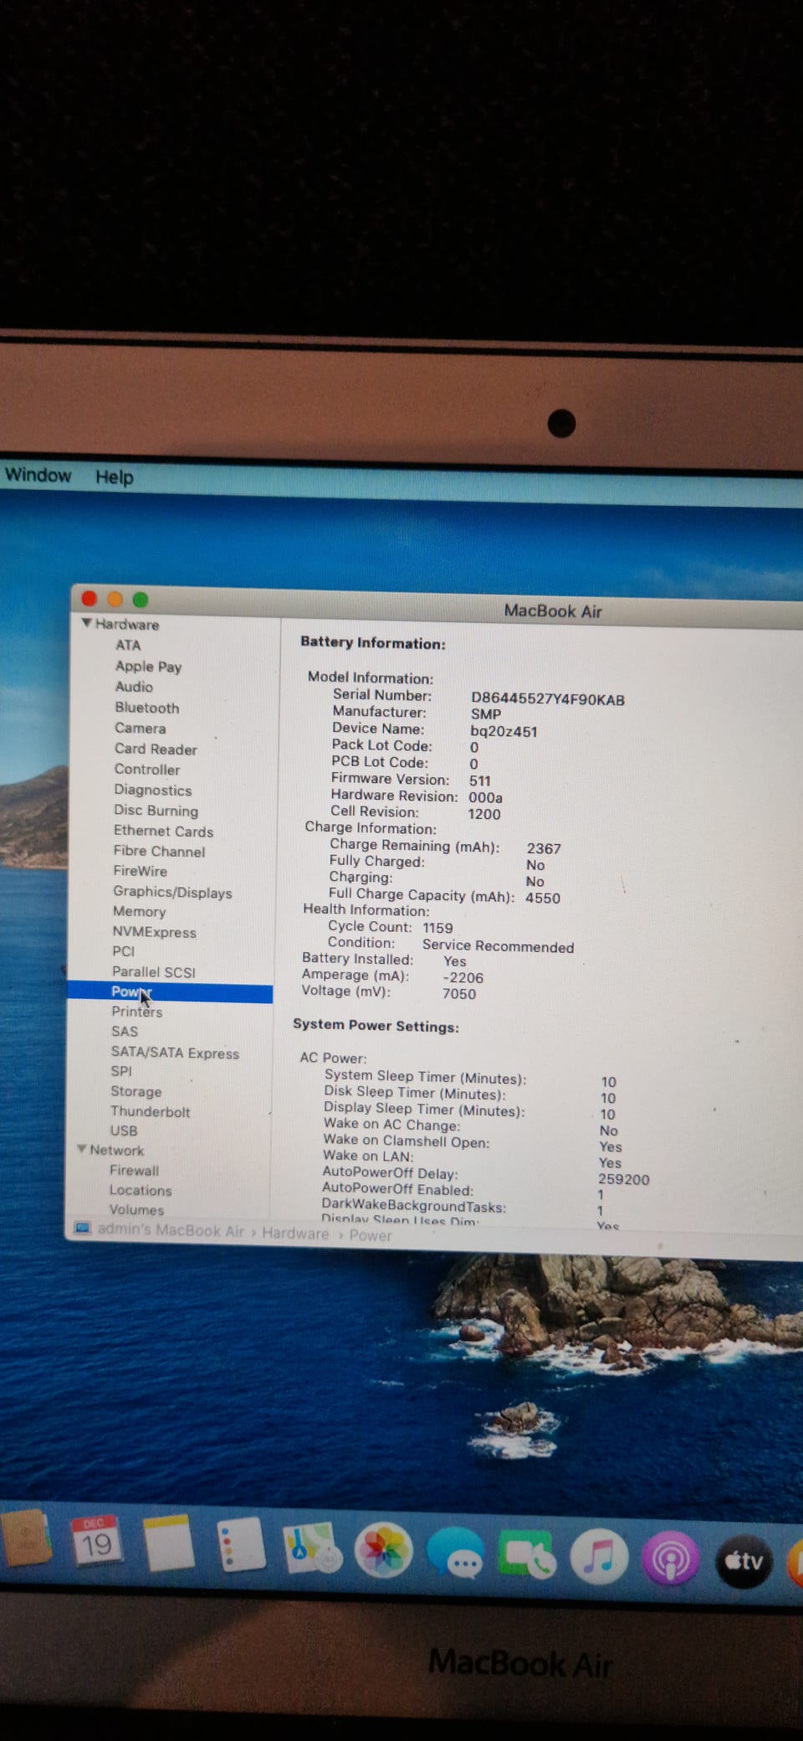Select USB in the hardware list
This screenshot has width=803, height=1741.
tap(124, 1131)
